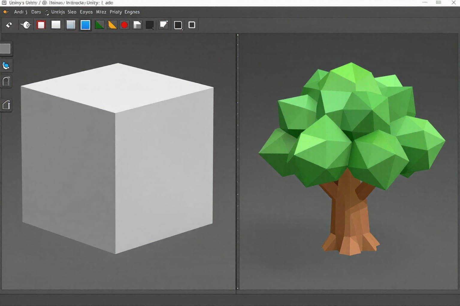Click the gray rectangle button in left sidebar
The width and height of the screenshot is (460, 306).
(6, 48)
